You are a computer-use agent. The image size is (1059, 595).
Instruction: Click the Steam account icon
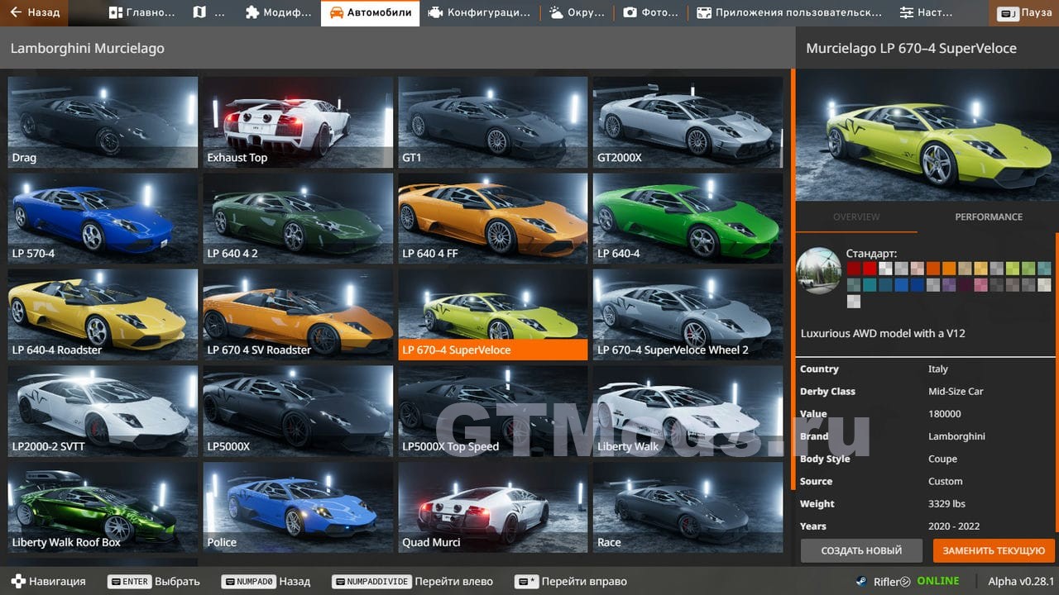point(862,581)
